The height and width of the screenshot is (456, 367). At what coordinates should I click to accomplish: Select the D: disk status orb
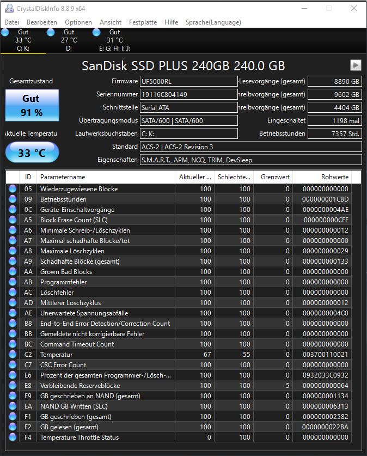pos(51,32)
